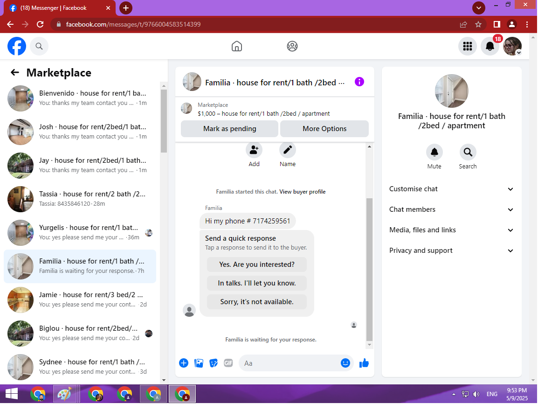This screenshot has width=538, height=404.
Task: Open the Chrome profile icon in toolbar
Action: (x=511, y=24)
